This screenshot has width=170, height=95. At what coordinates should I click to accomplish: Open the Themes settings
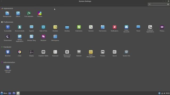click(40, 14)
